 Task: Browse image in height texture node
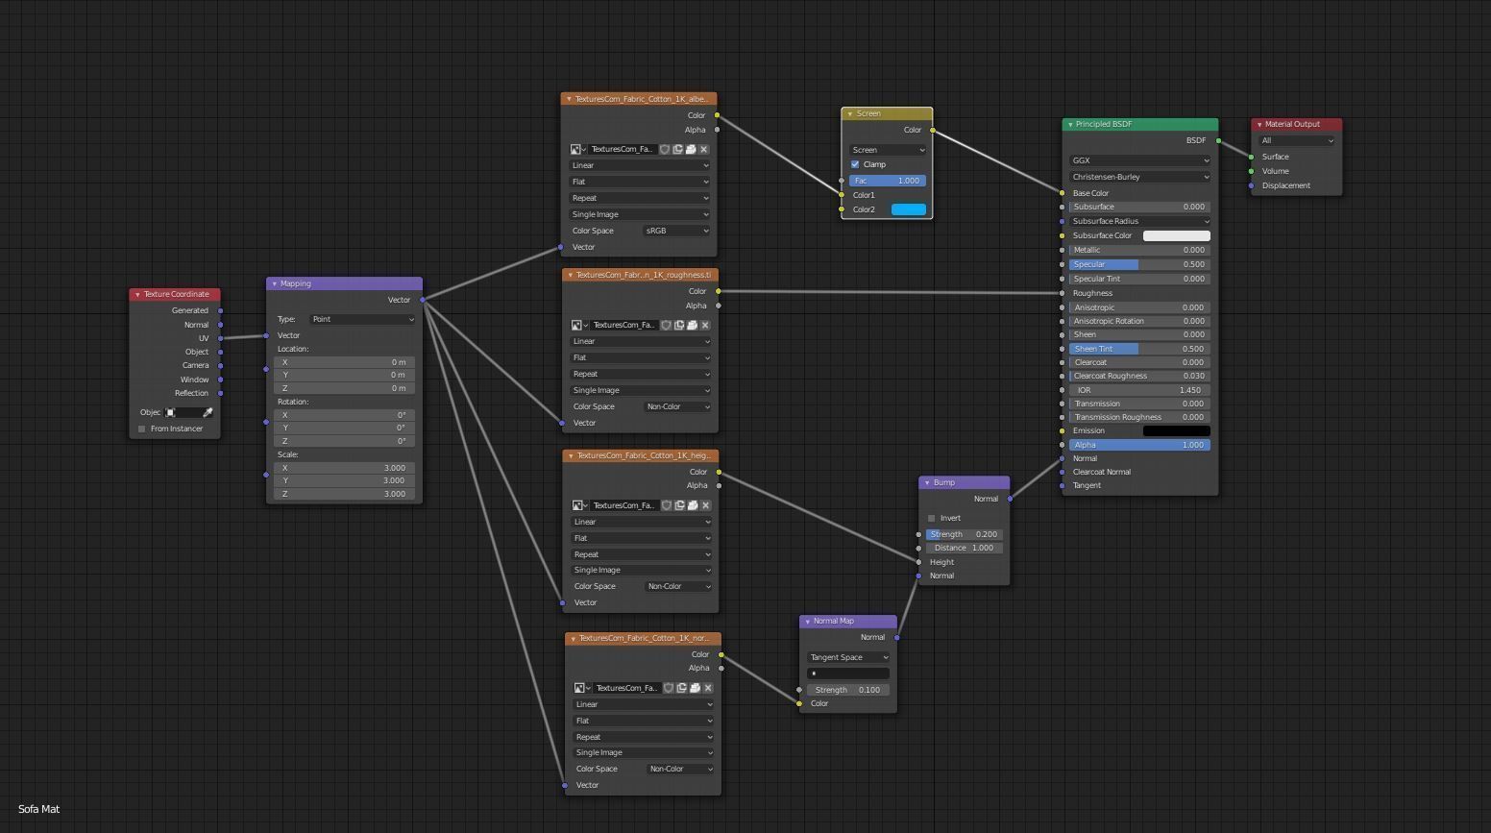coord(579,505)
